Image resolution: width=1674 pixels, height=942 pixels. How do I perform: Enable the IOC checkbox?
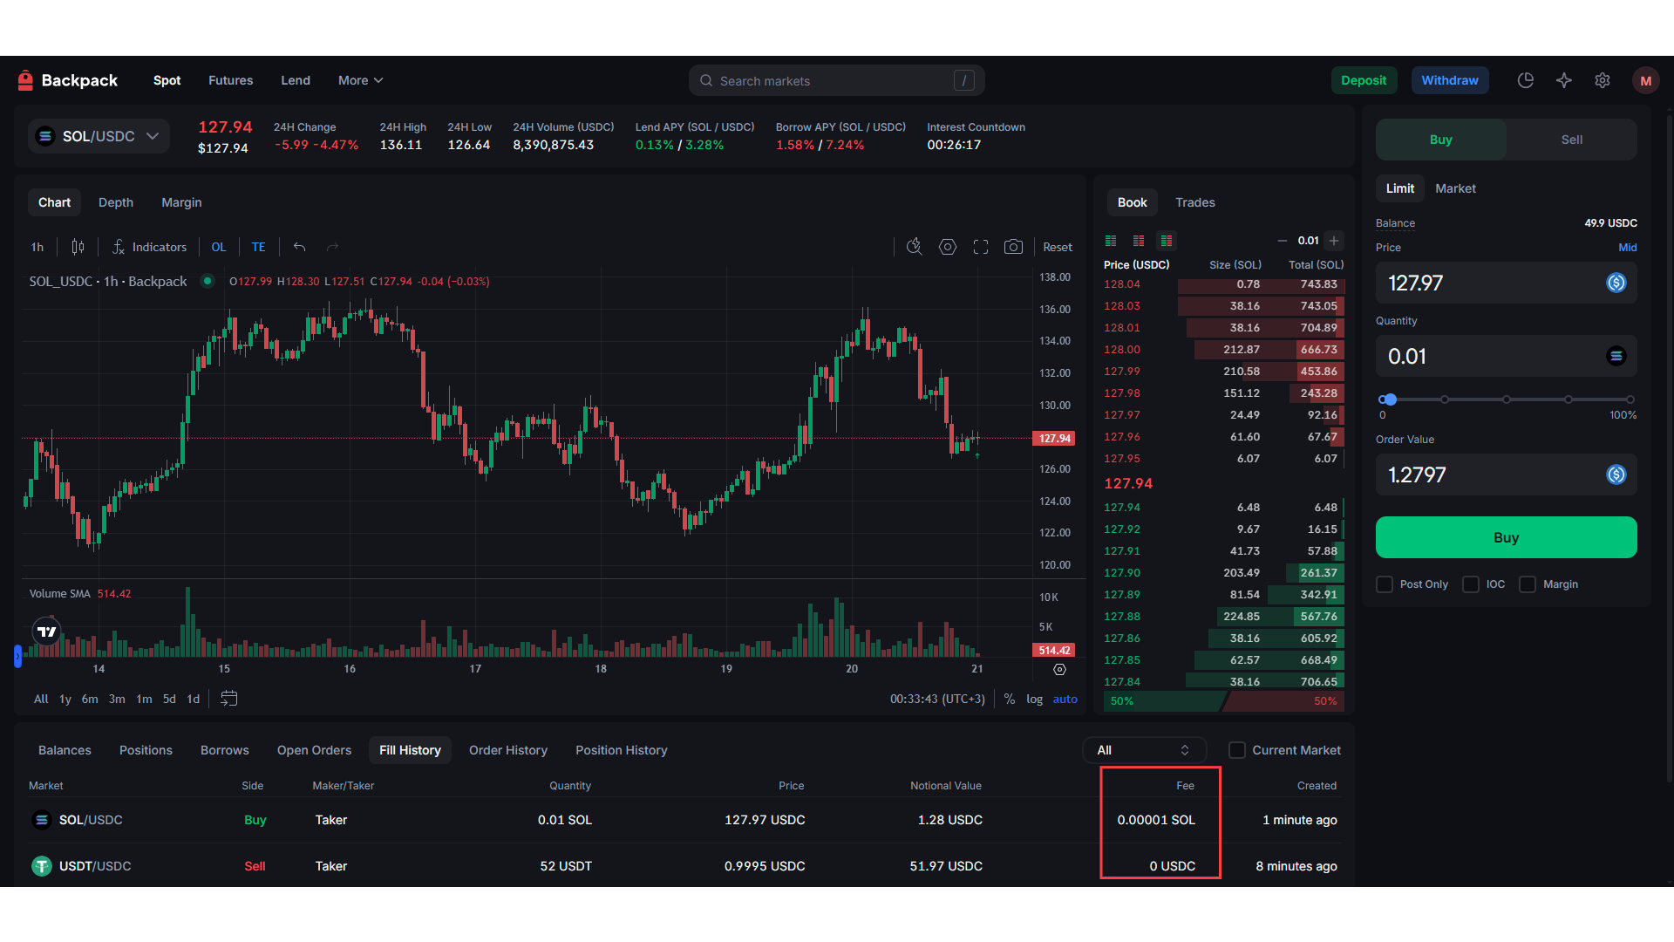tap(1471, 584)
